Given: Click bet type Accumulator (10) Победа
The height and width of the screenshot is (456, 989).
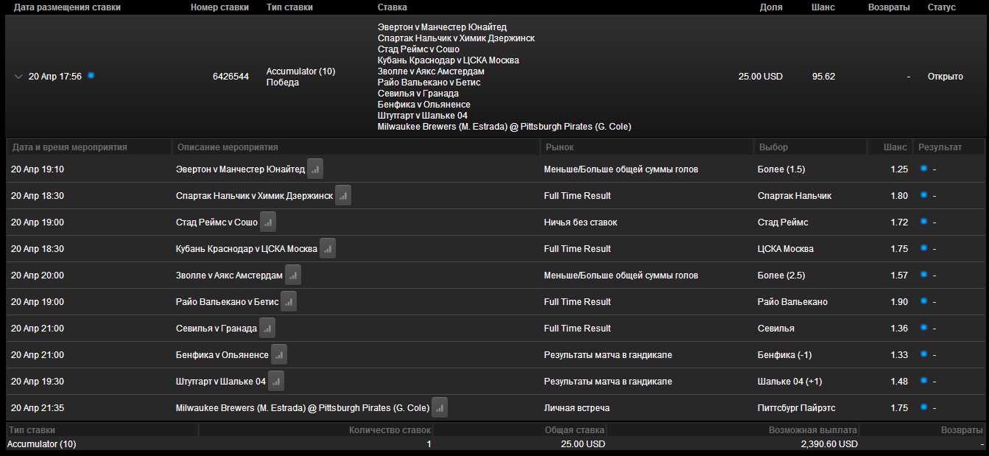Looking at the screenshot, I should click(300, 77).
